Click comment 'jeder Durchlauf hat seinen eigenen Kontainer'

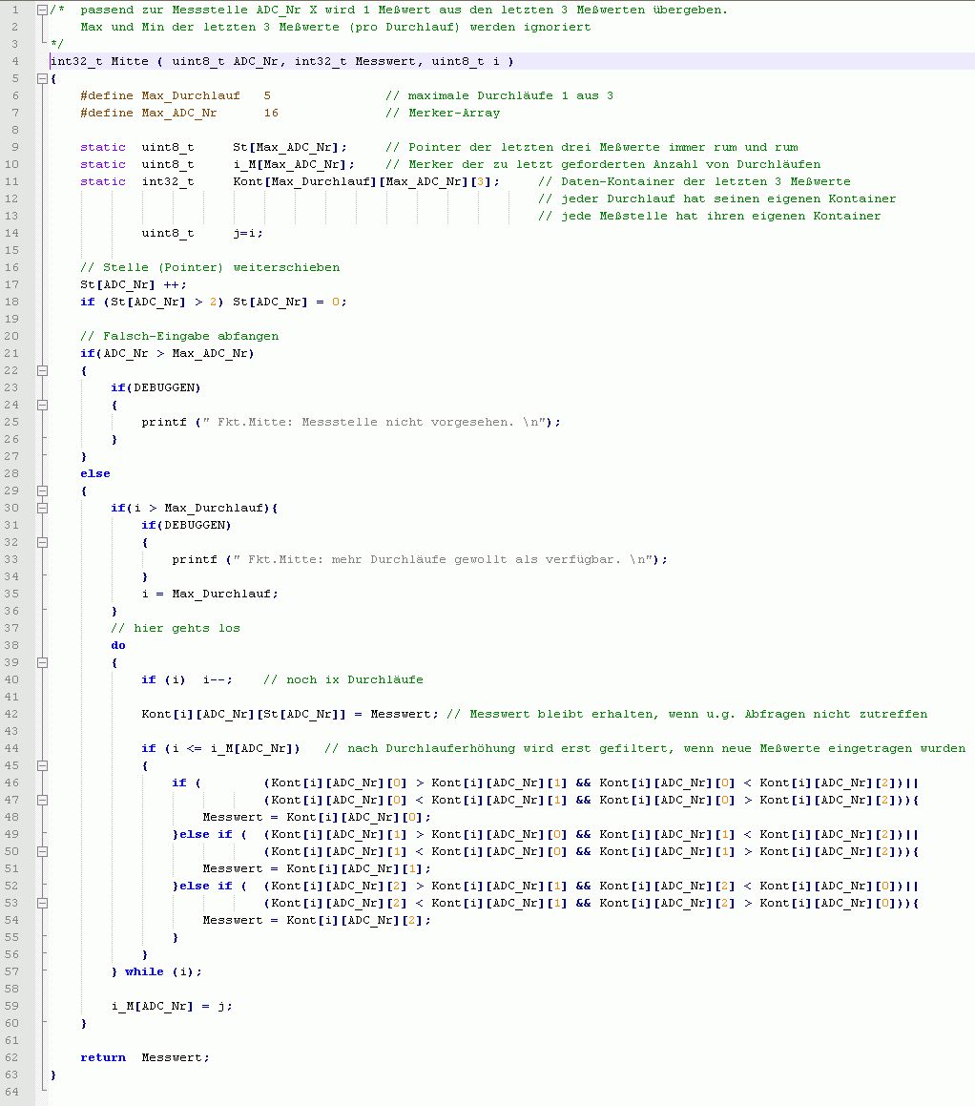click(728, 198)
